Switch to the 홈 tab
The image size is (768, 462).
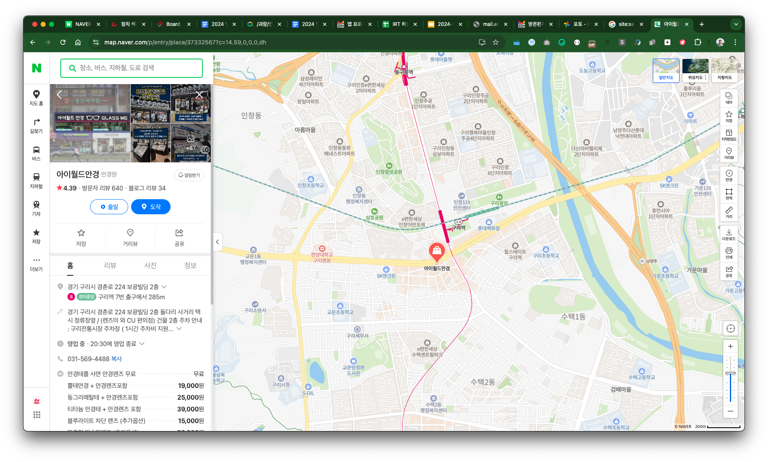[70, 265]
